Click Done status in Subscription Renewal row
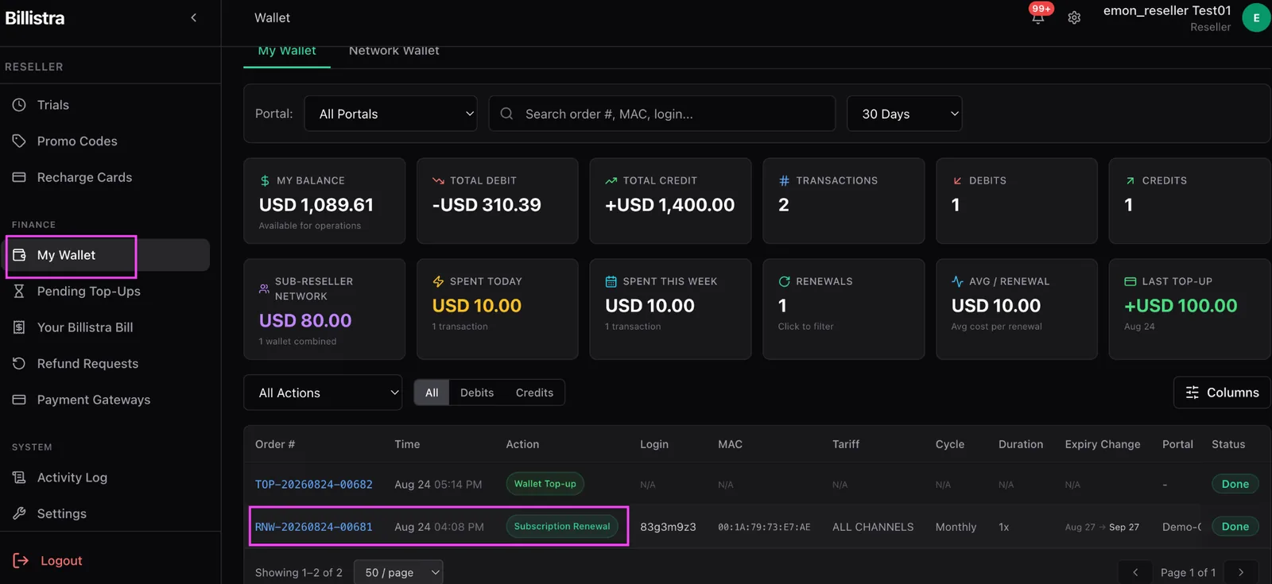 point(1235,526)
